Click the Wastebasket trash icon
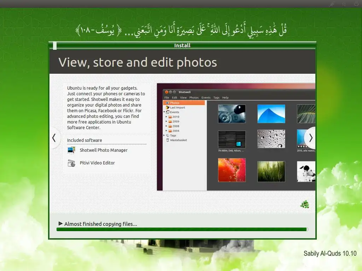 point(168,140)
